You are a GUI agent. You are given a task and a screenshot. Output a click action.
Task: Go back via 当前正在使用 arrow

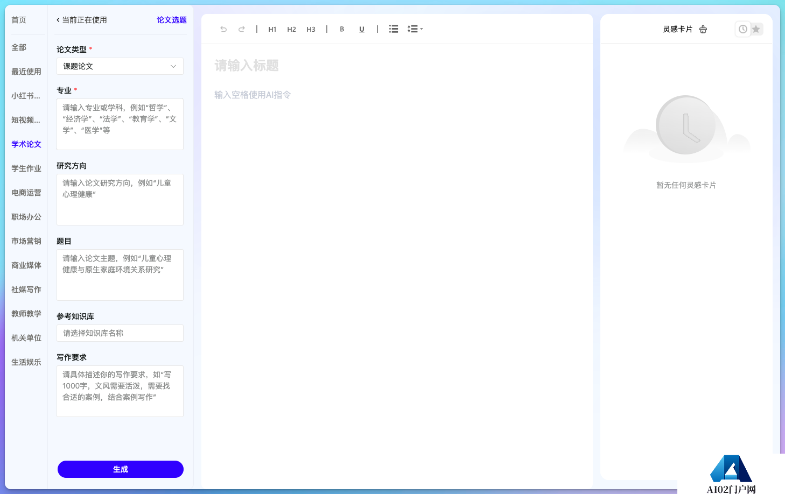tap(58, 20)
